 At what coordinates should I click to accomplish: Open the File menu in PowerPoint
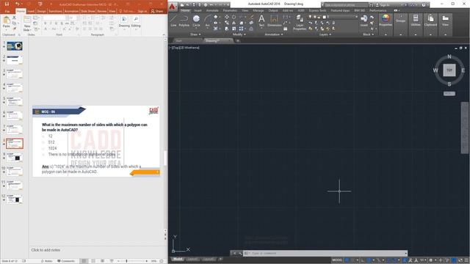click(7, 11)
